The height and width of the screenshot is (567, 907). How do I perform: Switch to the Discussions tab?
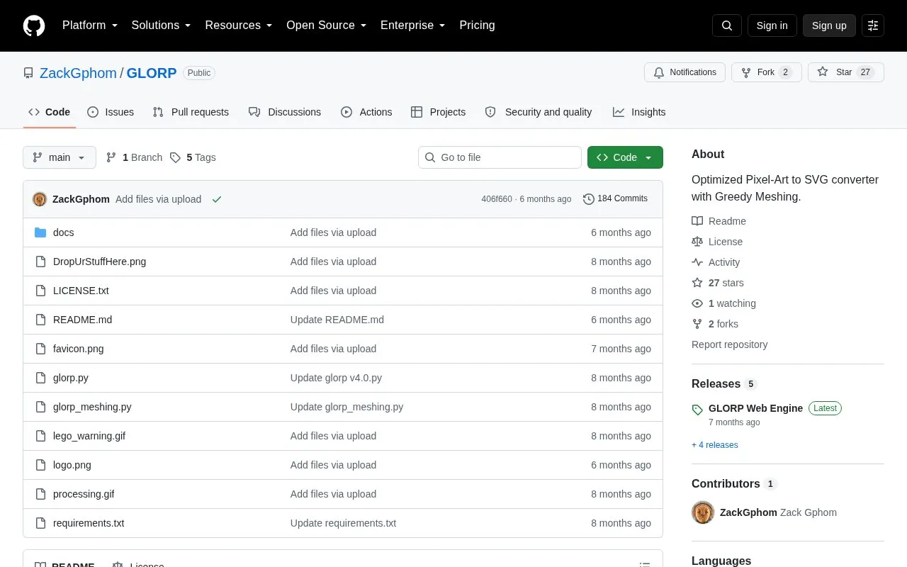285,112
